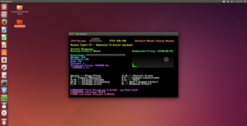The height and width of the screenshot is (126, 247).
Task: Click the 'Change frequency' key hint
Action: point(90,82)
